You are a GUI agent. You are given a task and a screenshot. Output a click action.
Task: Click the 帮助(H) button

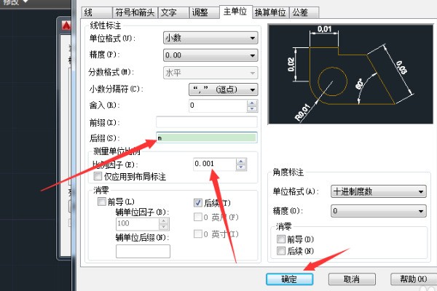pyautogui.click(x=414, y=279)
